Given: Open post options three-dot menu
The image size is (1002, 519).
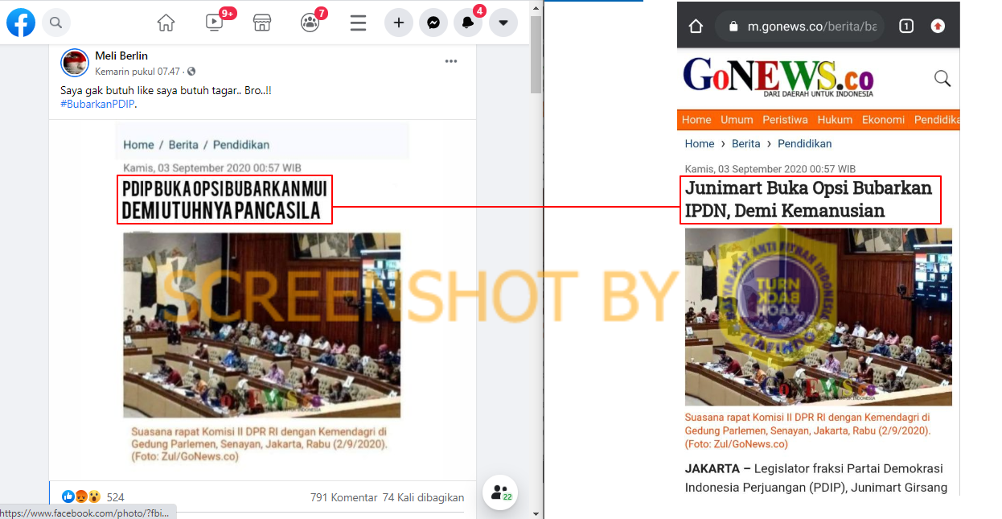Looking at the screenshot, I should (451, 61).
